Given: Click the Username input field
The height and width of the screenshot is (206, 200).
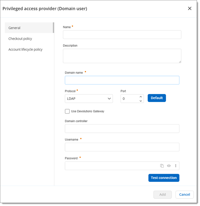Looking at the screenshot, I should pyautogui.click(x=122, y=147).
